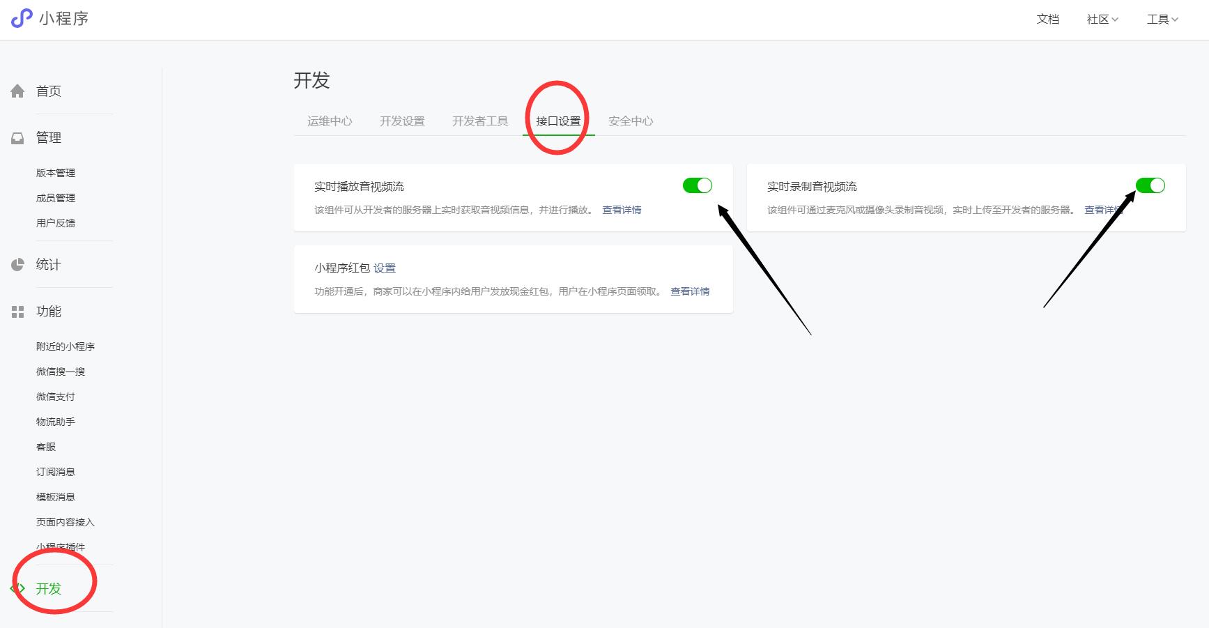Open the 工具 dropdown menu

pos(1162,20)
